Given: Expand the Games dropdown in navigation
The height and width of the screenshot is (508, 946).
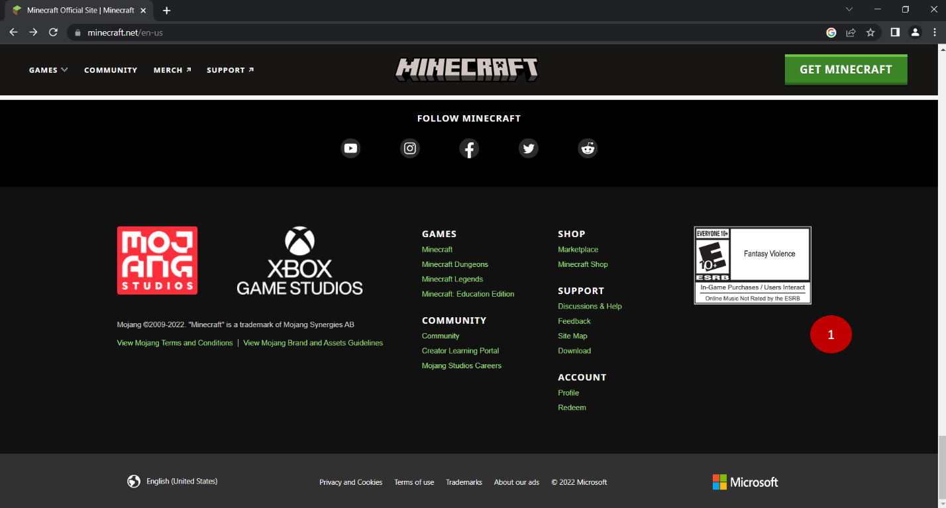Looking at the screenshot, I should click(x=48, y=70).
